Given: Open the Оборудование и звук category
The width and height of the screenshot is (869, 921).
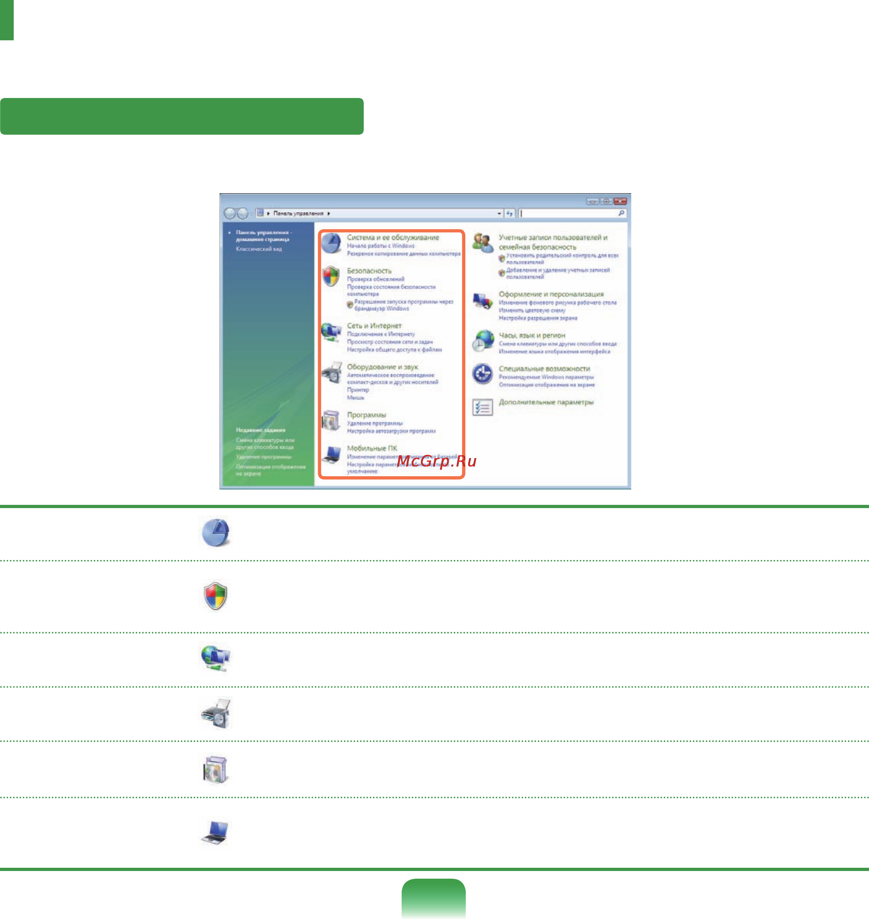Looking at the screenshot, I should tap(383, 367).
